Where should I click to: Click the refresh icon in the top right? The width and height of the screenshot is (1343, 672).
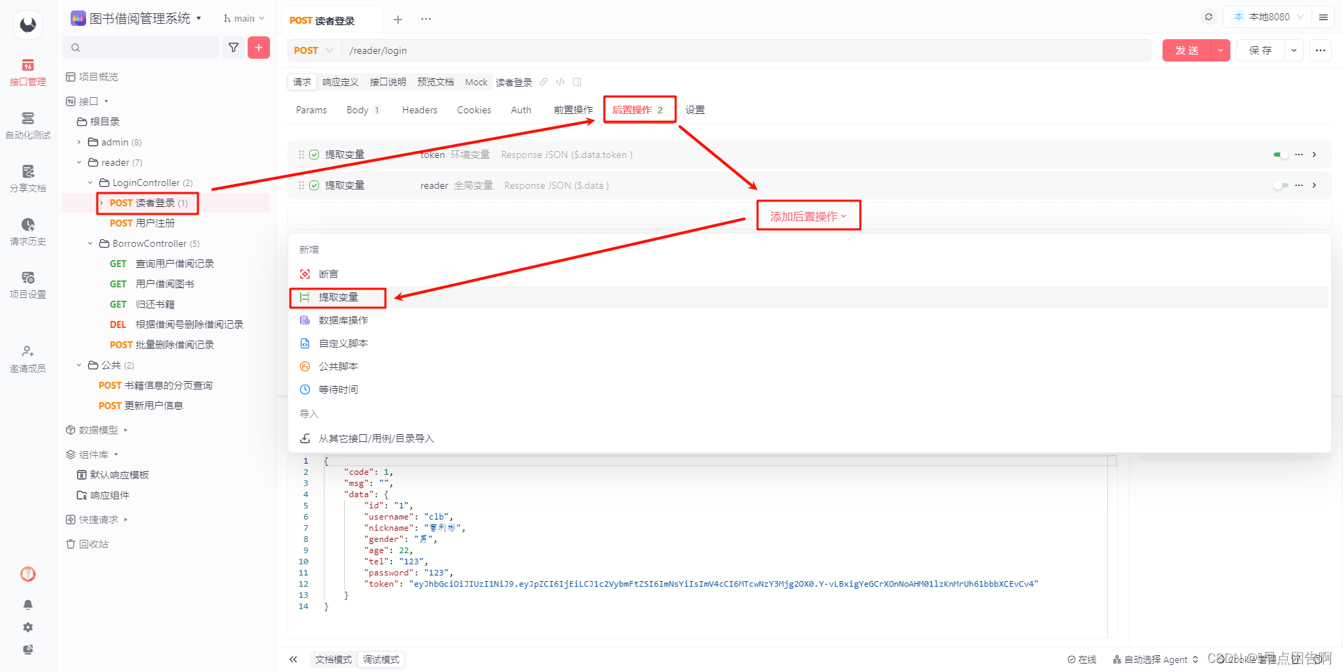point(1209,17)
